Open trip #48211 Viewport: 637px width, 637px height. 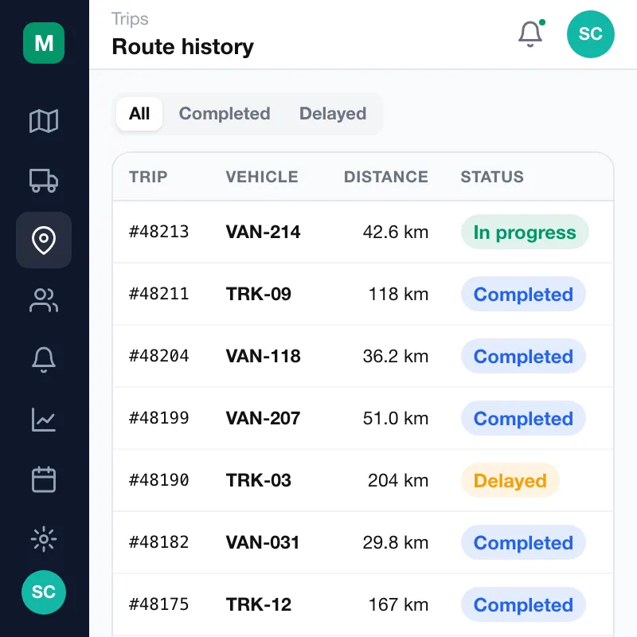click(x=159, y=294)
